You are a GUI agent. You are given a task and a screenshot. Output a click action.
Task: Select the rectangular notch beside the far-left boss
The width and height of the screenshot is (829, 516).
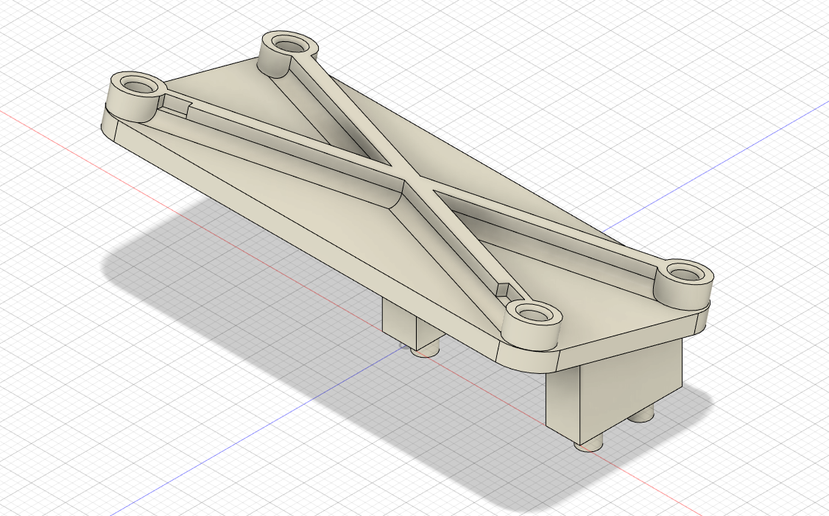[174, 104]
